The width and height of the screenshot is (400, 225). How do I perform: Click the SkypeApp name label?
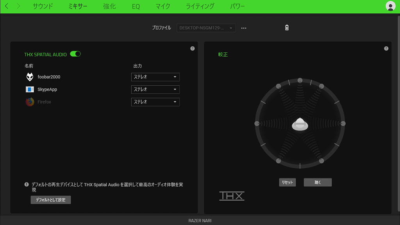coord(47,89)
